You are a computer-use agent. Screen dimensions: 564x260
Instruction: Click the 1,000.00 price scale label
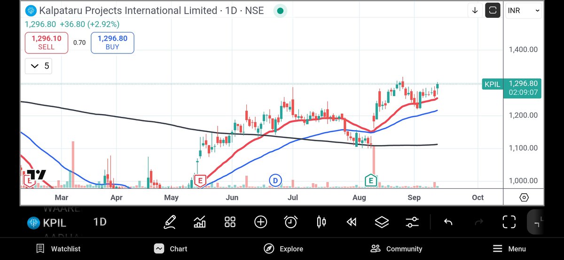tap(524, 181)
